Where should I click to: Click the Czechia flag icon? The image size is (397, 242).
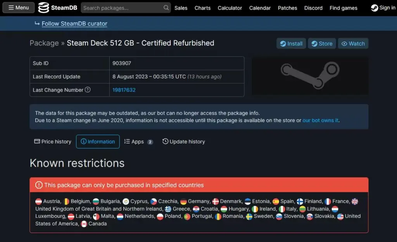click(154, 202)
